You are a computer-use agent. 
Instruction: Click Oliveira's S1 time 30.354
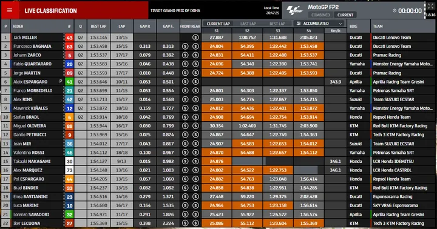(216, 126)
